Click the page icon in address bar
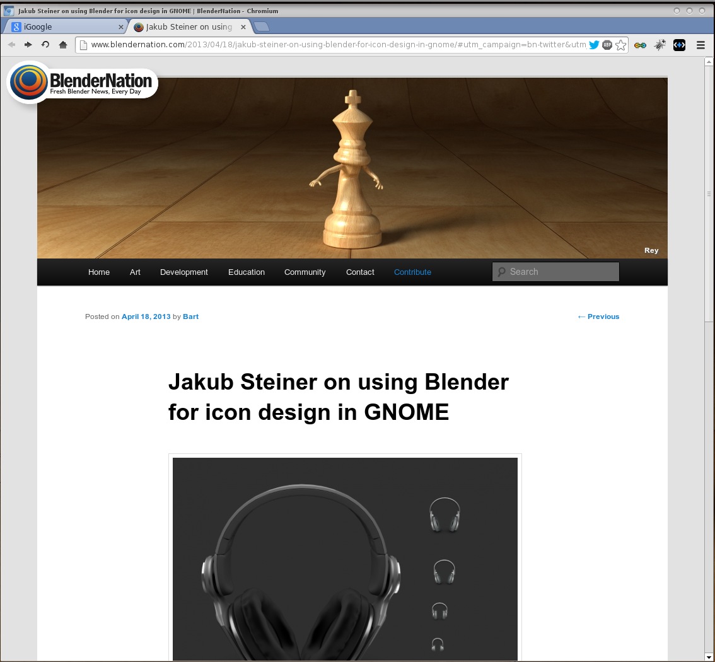Image resolution: width=715 pixels, height=662 pixels. click(83, 45)
